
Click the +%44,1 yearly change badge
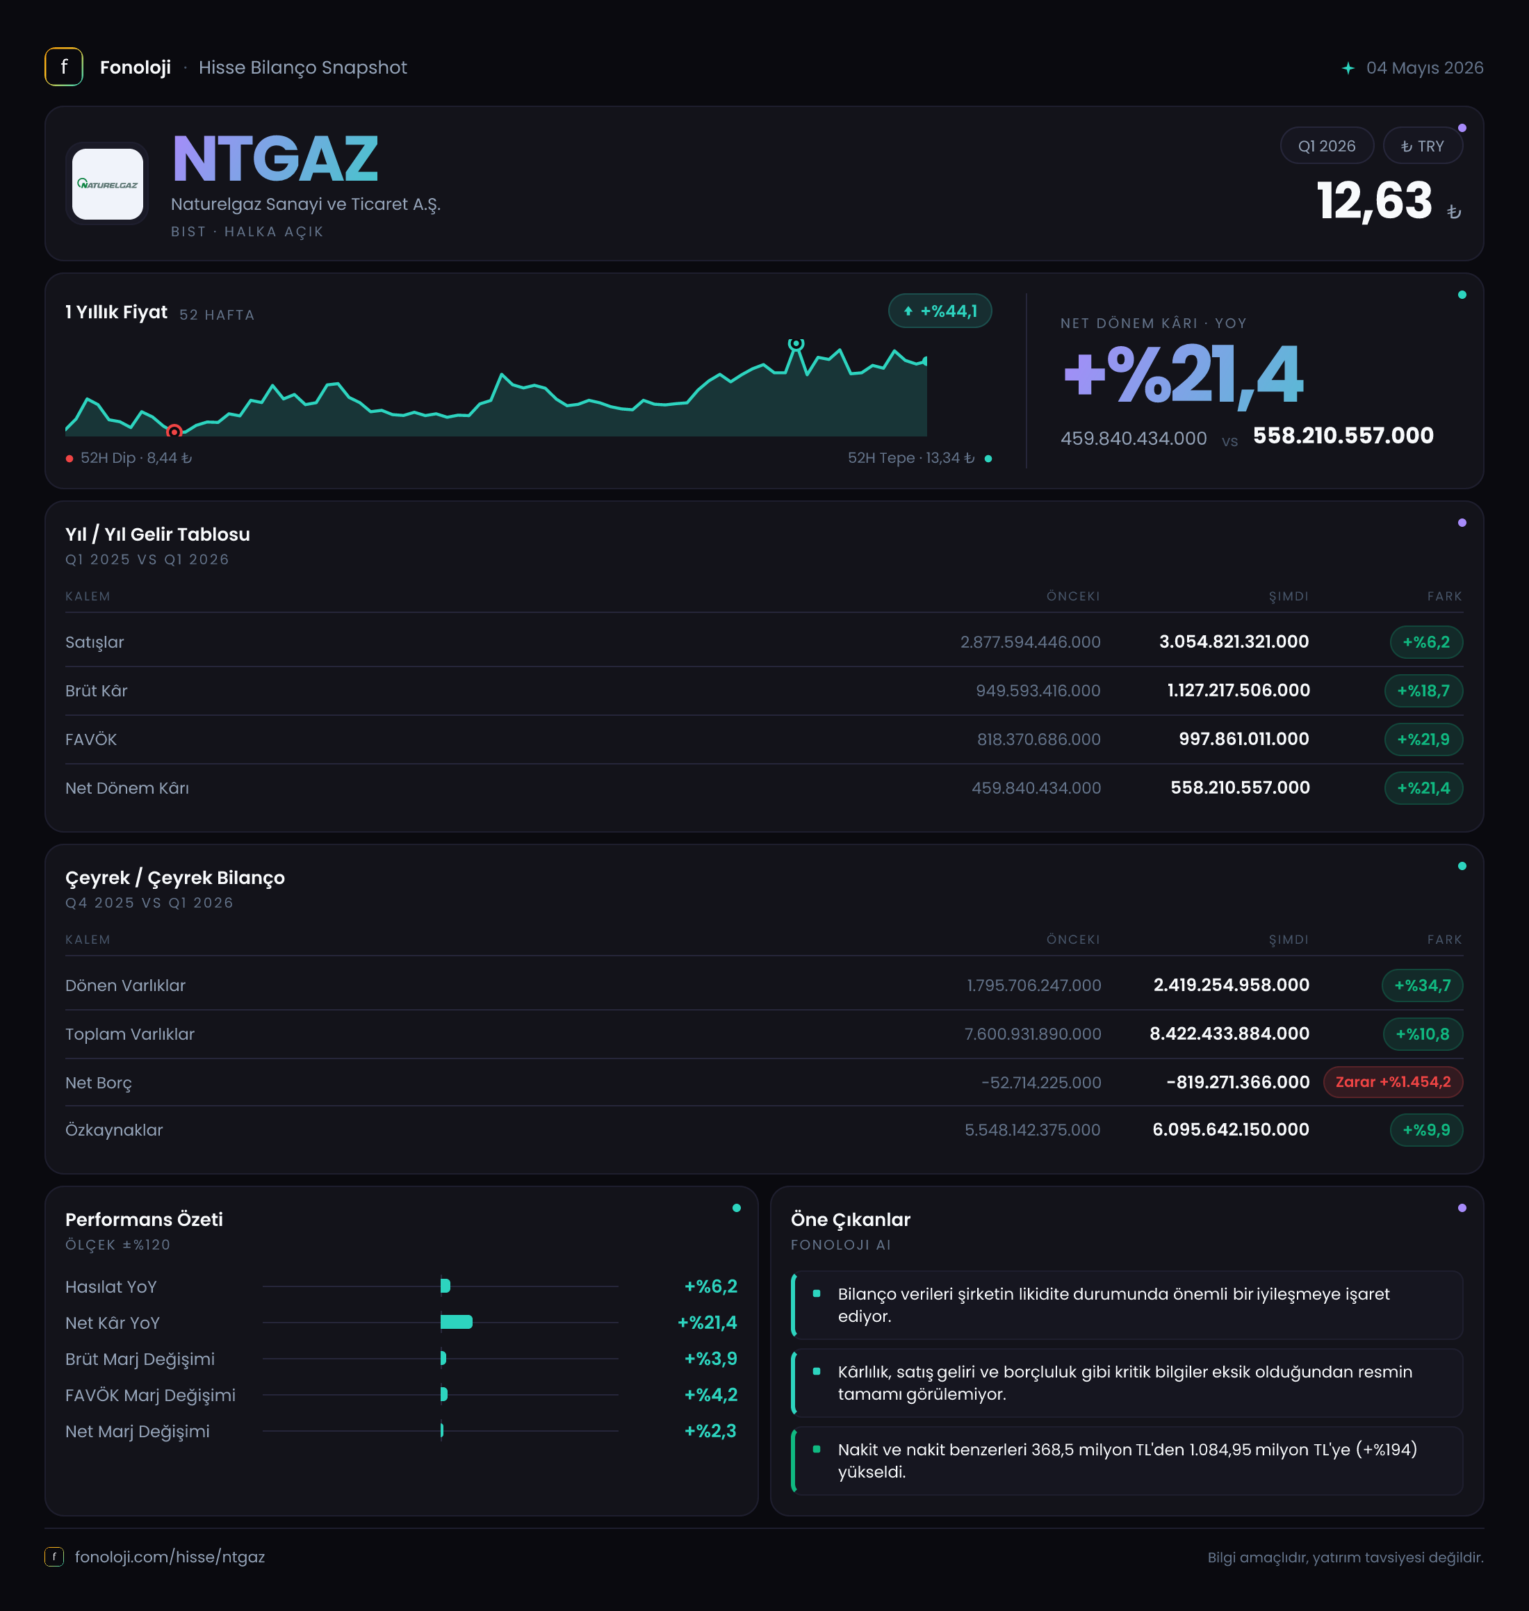click(940, 311)
